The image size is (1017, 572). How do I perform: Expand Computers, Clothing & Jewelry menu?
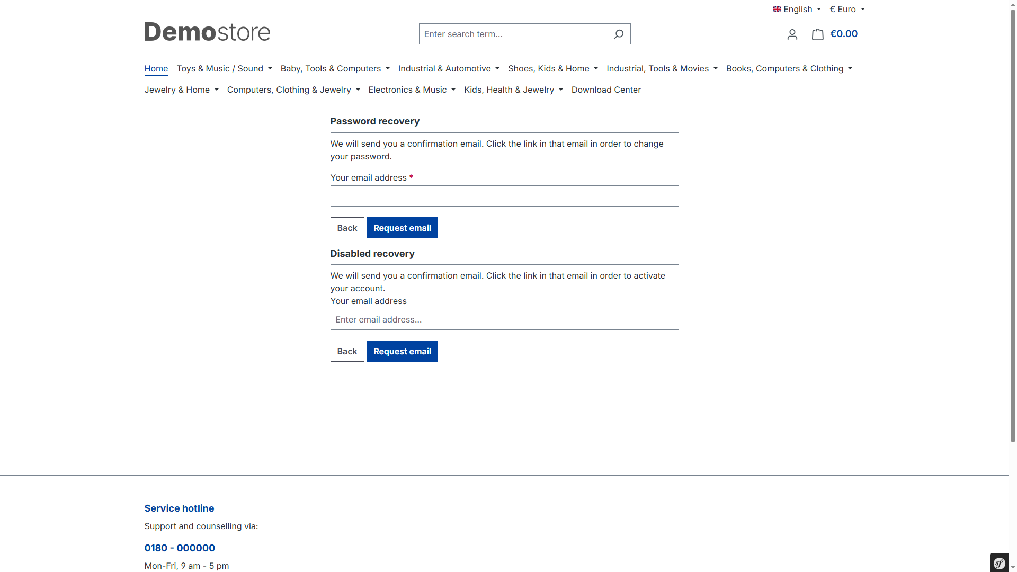click(x=293, y=90)
